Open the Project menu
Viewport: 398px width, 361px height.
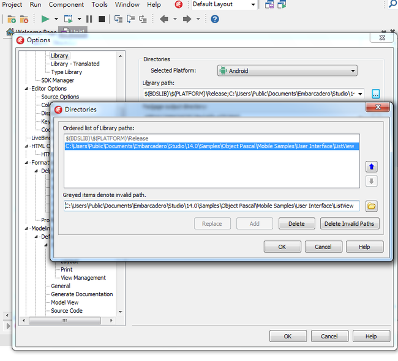point(12,4)
